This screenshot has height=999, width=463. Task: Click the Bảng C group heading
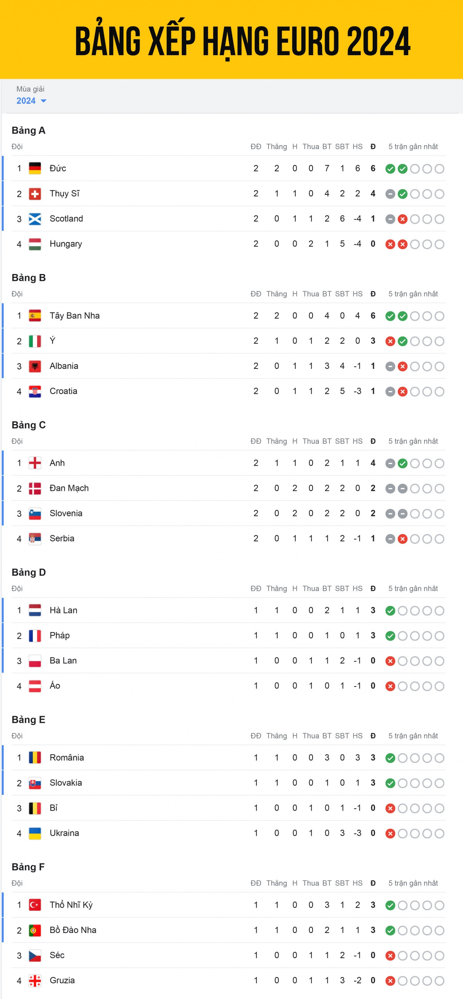tap(29, 425)
